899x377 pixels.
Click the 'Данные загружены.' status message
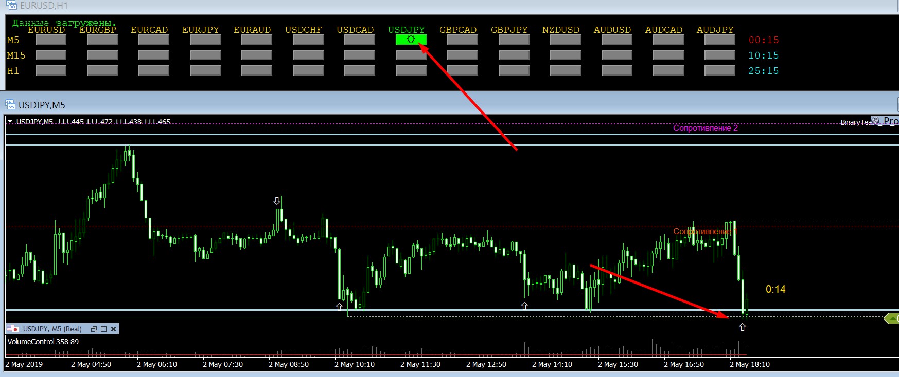tap(64, 23)
